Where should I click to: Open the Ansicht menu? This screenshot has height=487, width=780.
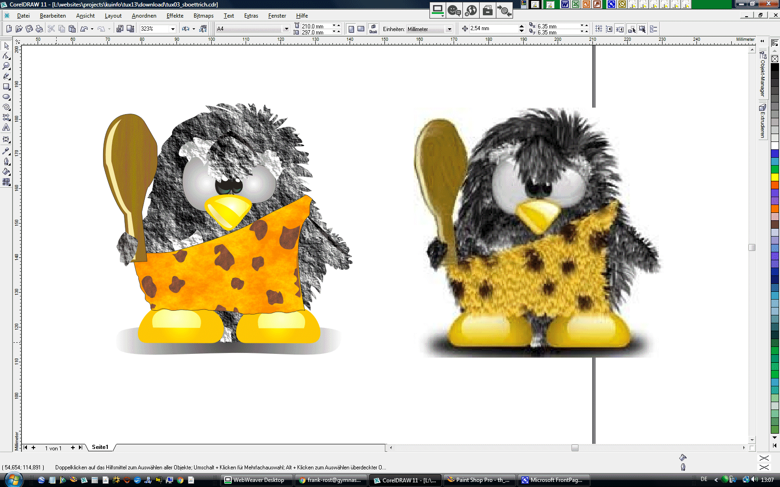(x=85, y=16)
